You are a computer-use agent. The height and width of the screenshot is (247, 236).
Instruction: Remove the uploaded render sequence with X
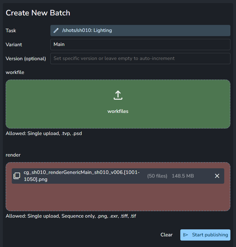(217, 176)
